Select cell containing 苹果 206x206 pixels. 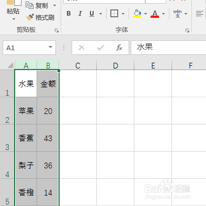click(x=26, y=111)
